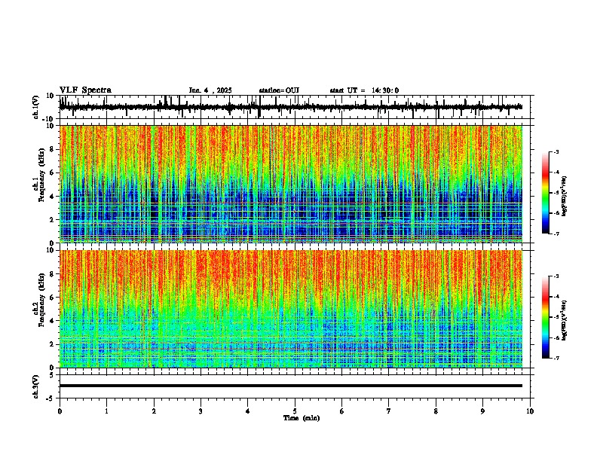Click the "Time (min)" axis label
This screenshot has height=461, width=597.
pos(302,418)
